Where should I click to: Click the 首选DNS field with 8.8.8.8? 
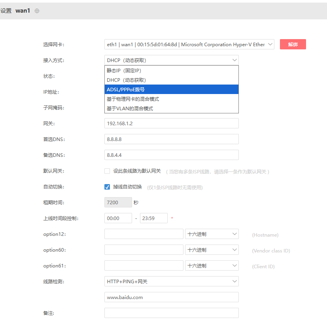(172, 139)
